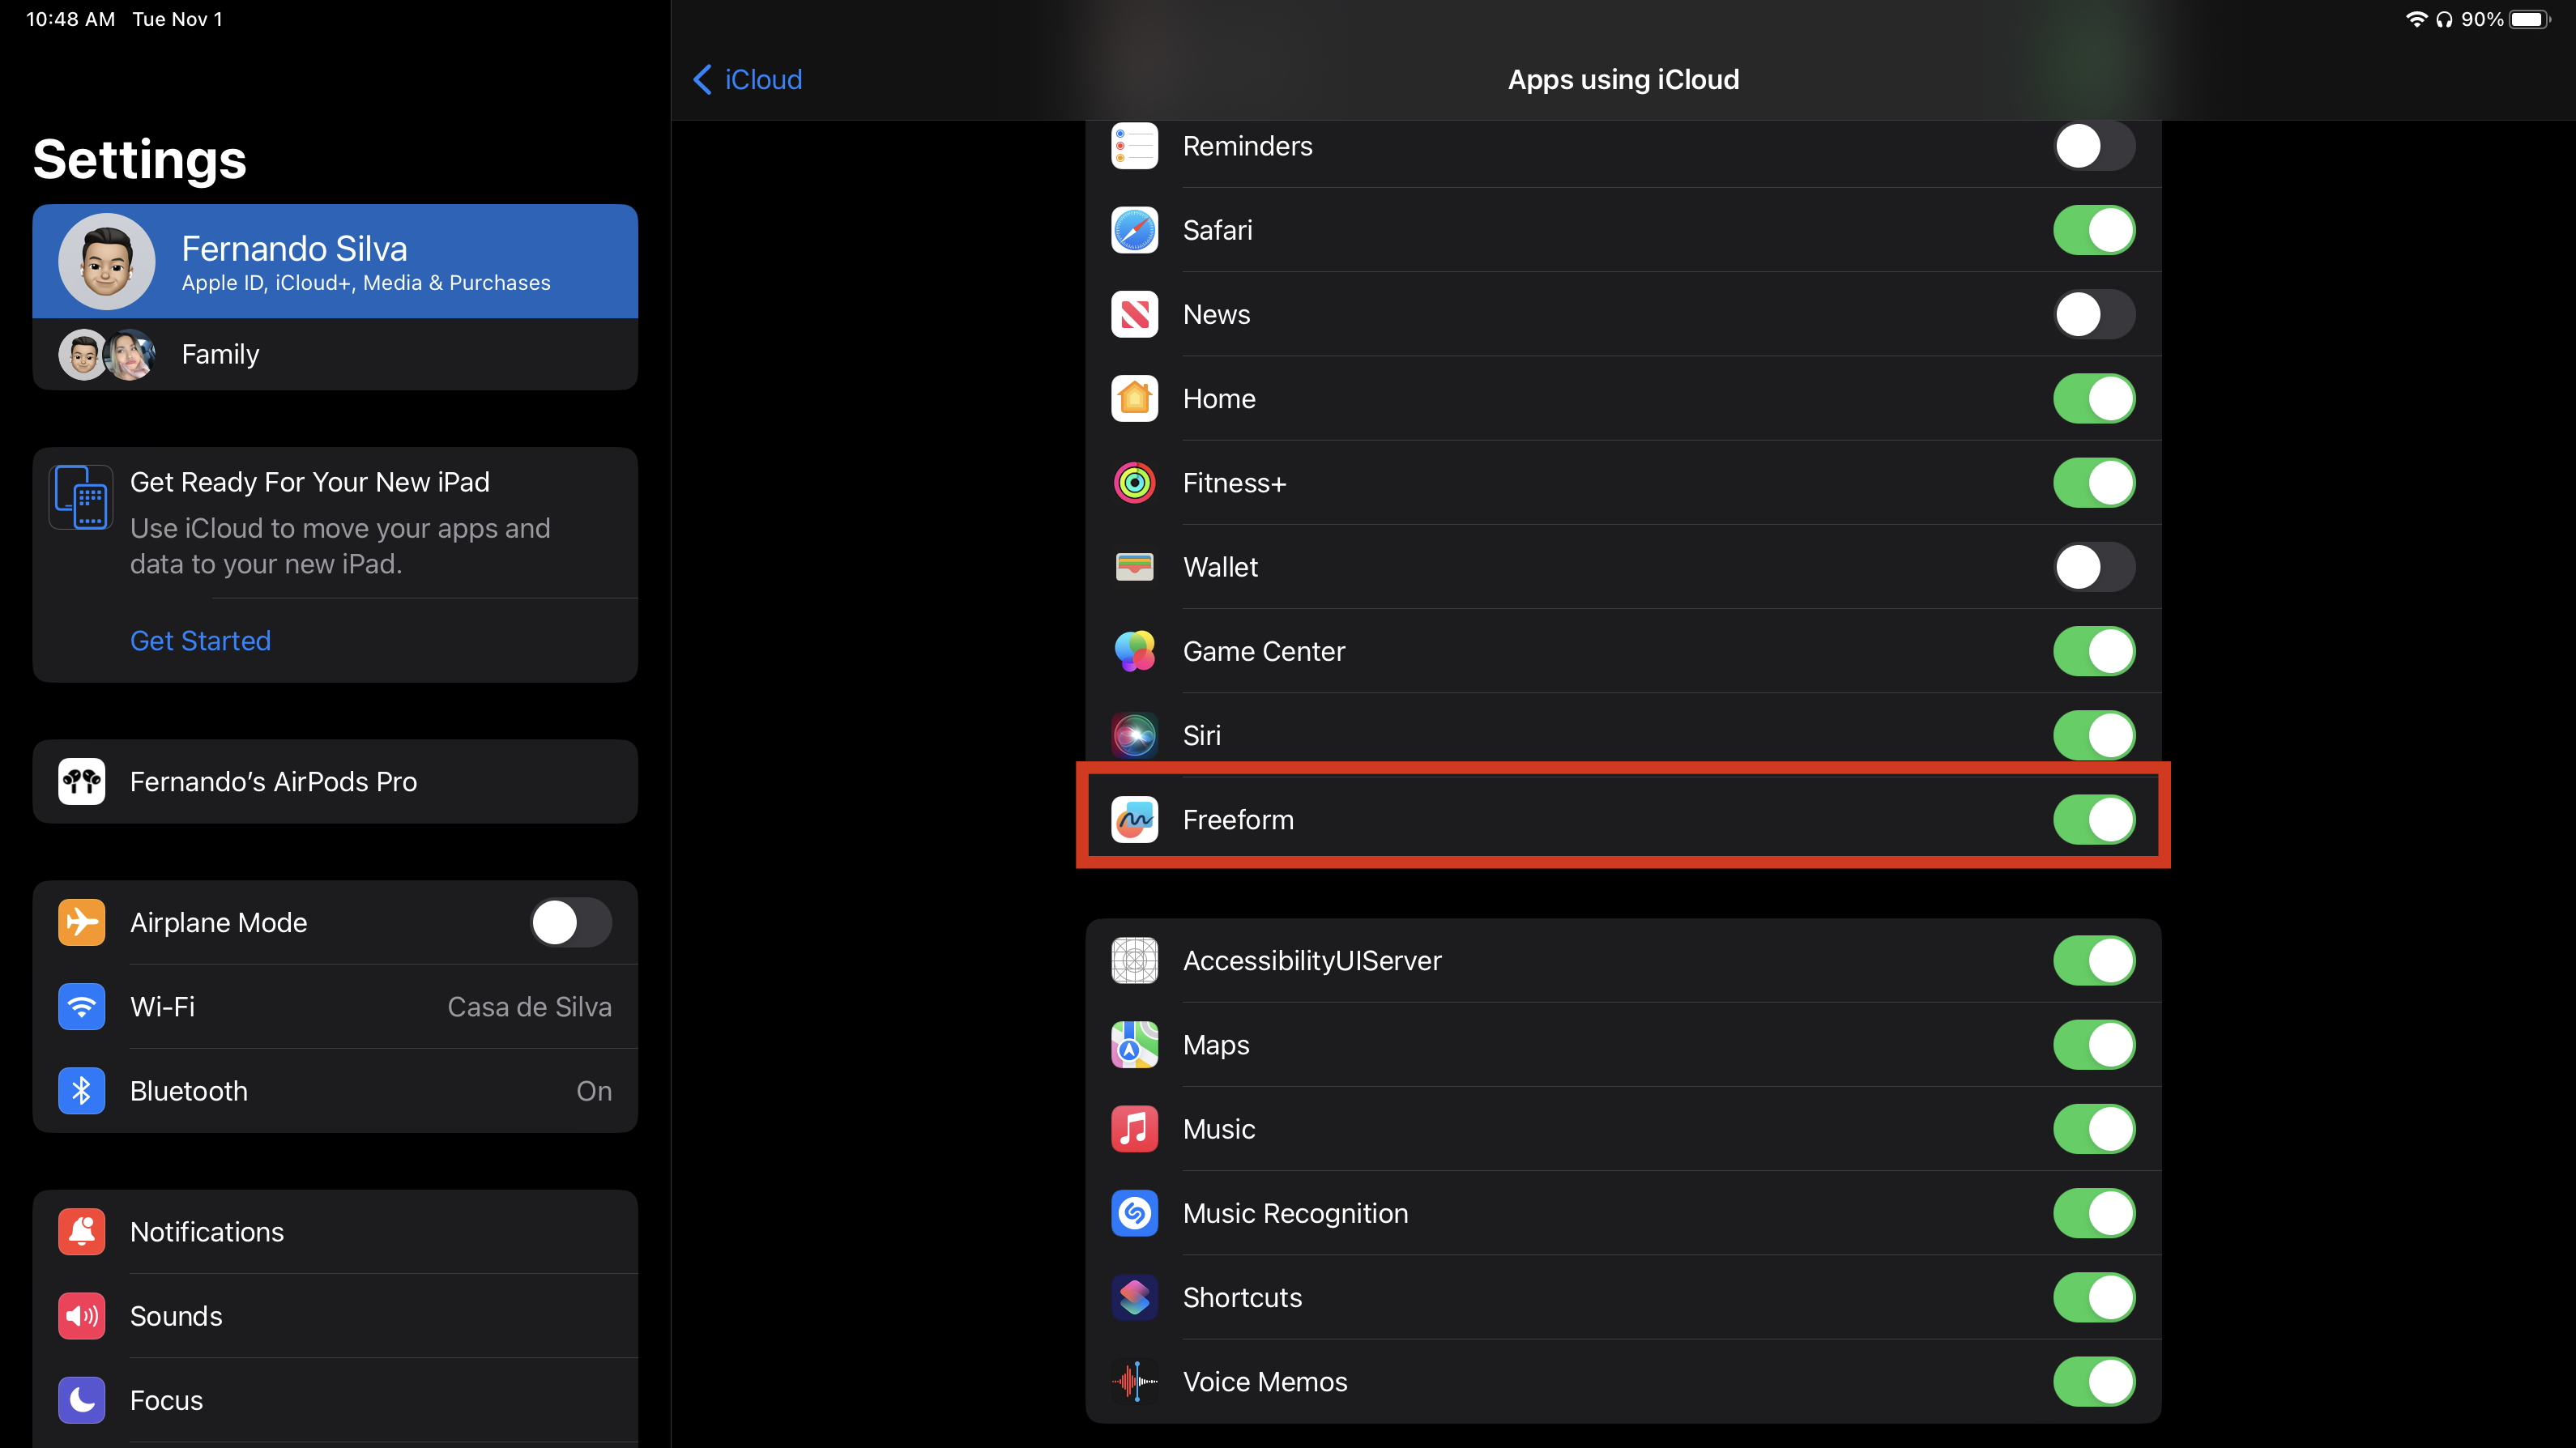Tap the Get Started link
Image resolution: width=2576 pixels, height=1448 pixels.
click(x=200, y=640)
